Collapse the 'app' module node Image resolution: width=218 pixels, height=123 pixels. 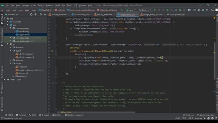[5, 18]
